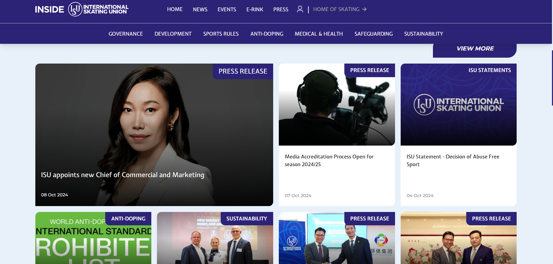
Task: Click the ISU STATEMENTS tag
Action: 490,70
